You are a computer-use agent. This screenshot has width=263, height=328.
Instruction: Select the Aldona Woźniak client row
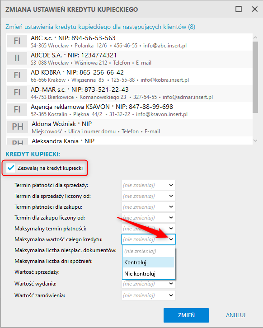pyautogui.click(x=129, y=128)
